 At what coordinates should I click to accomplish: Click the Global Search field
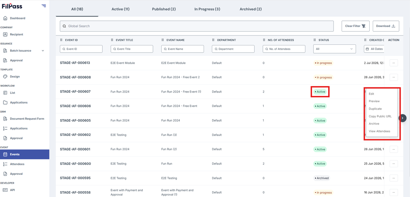point(197,26)
